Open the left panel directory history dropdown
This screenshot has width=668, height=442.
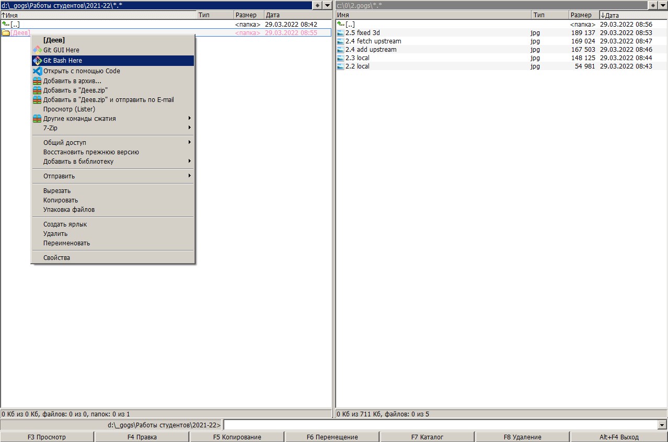[327, 5]
